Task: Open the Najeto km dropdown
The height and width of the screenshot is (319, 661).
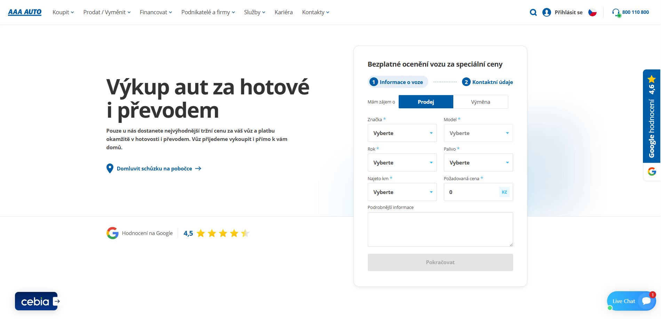Action: pyautogui.click(x=402, y=192)
